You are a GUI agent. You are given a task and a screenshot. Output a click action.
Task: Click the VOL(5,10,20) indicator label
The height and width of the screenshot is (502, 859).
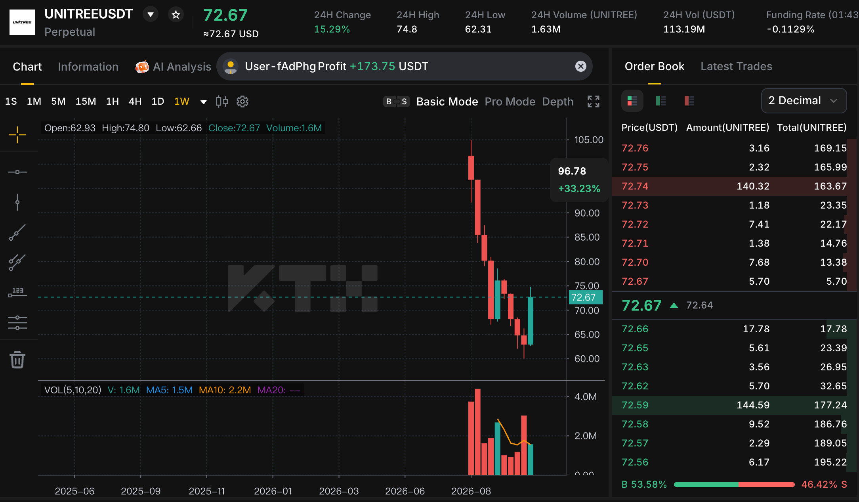[x=73, y=390]
